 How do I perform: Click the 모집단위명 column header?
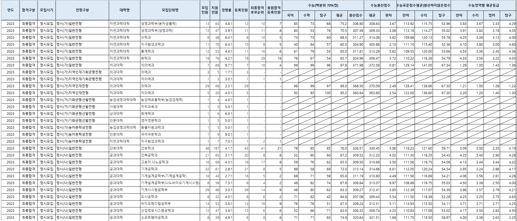[x=170, y=10]
